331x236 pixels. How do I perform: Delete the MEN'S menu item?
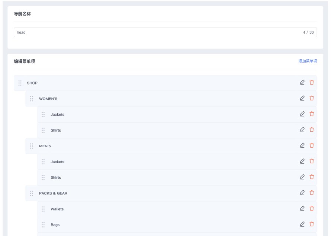click(x=312, y=146)
